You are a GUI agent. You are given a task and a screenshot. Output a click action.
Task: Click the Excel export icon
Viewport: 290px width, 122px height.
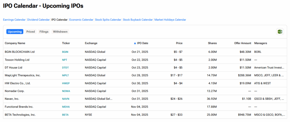coord(280,32)
